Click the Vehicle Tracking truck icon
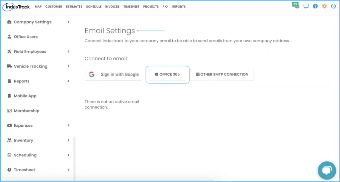340x182 pixels. 9,66
